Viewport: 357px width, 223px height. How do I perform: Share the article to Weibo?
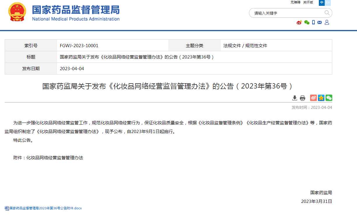pos(313,98)
